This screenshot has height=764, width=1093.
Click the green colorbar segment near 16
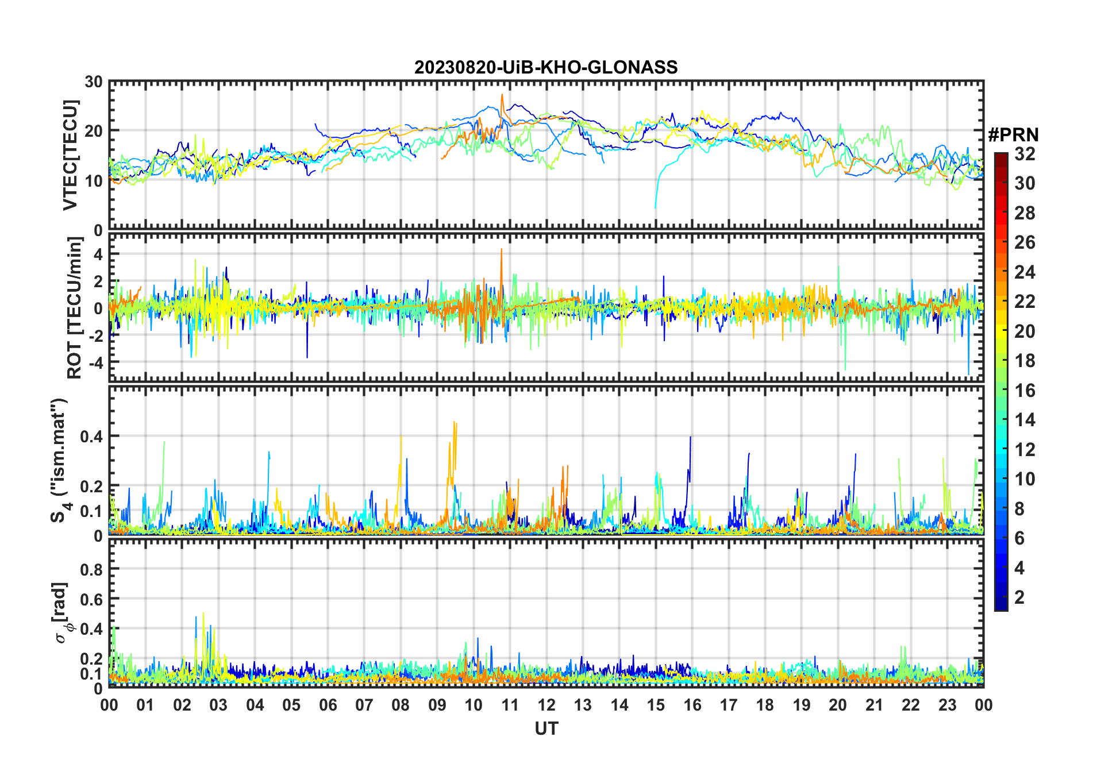(x=1001, y=389)
